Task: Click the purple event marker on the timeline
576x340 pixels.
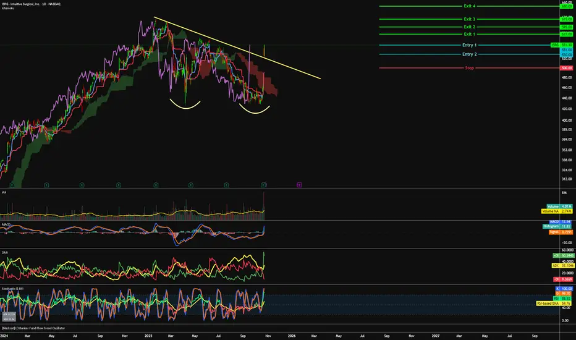Action: 299,184
